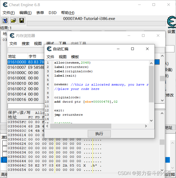Open the 表单 menu in Cheat Engine
Viewport: 176px width, 178px height.
[40, 13]
